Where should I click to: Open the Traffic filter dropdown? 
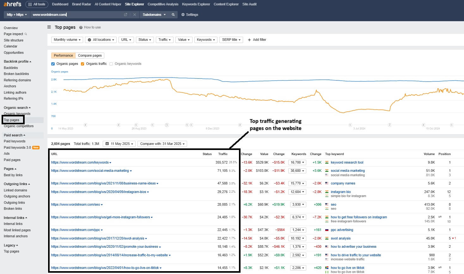point(165,40)
